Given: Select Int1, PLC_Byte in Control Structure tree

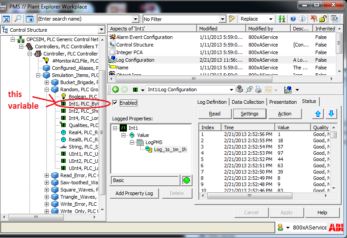Looking at the screenshot, I should 83,104.
